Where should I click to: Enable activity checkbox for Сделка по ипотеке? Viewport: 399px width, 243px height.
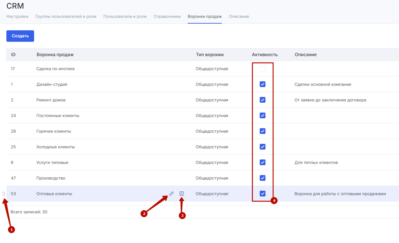click(x=263, y=69)
